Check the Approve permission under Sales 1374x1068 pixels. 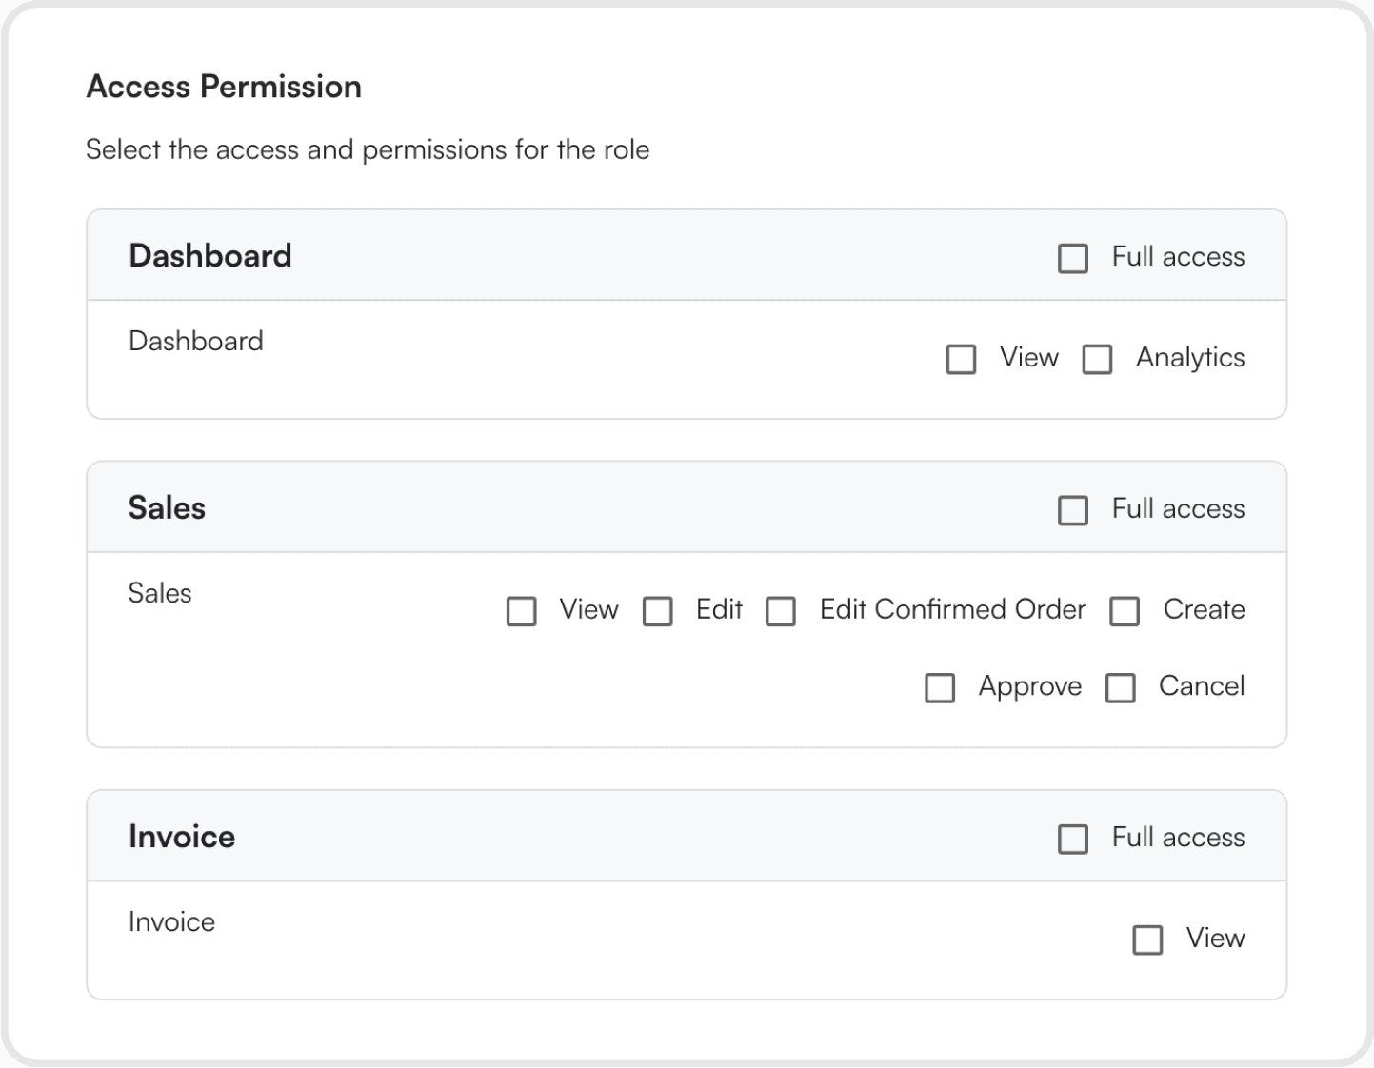940,687
